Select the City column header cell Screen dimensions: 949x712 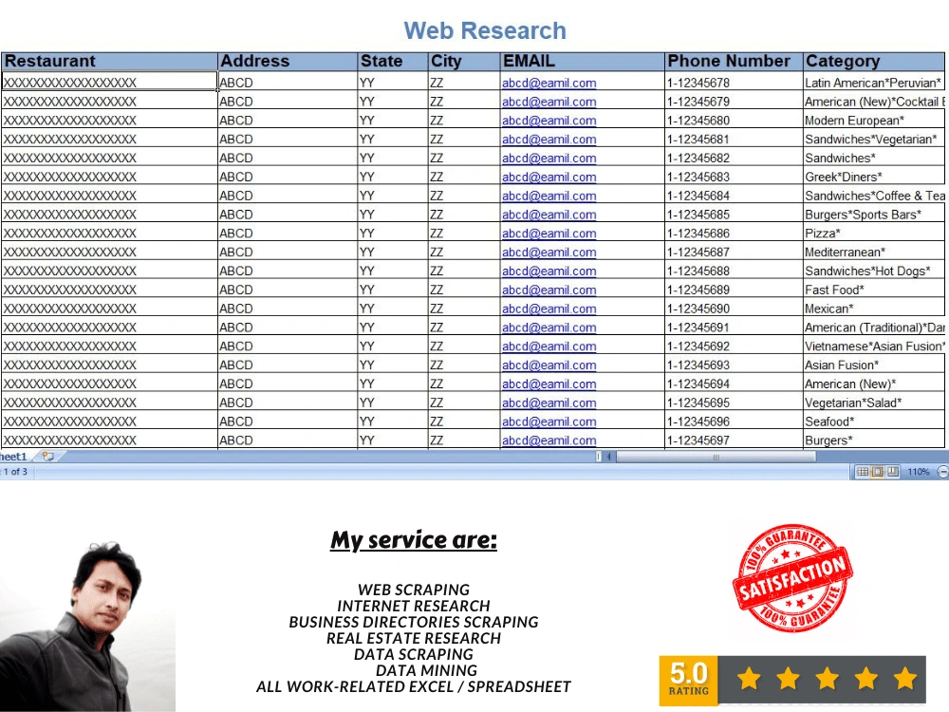pos(464,61)
